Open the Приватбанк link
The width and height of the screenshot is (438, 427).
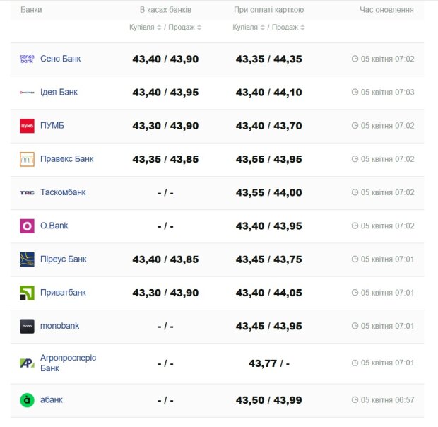click(x=63, y=293)
